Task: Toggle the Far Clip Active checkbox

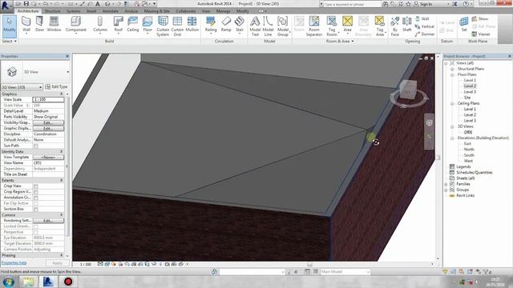Action: pyautogui.click(x=35, y=203)
